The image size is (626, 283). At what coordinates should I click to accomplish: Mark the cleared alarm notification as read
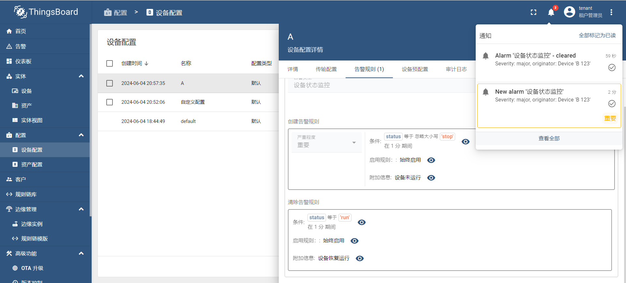612,67
